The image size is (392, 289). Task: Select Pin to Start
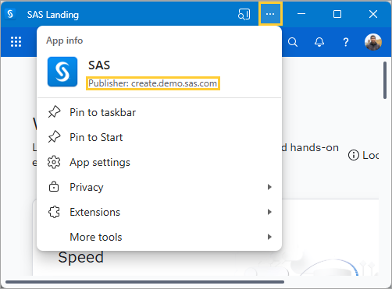(x=159, y=137)
